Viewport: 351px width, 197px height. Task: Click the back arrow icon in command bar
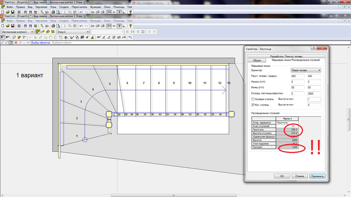coord(28,43)
